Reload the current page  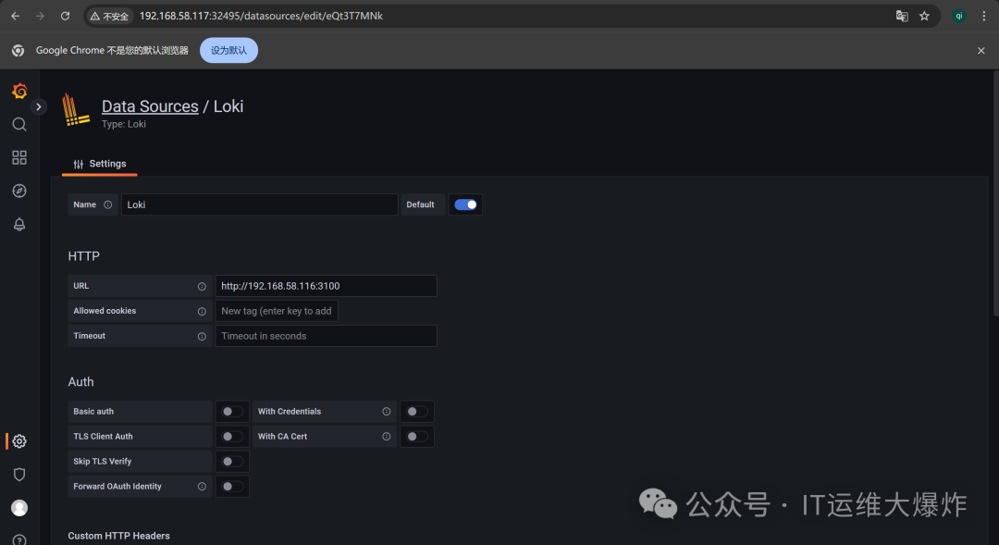pyautogui.click(x=65, y=16)
